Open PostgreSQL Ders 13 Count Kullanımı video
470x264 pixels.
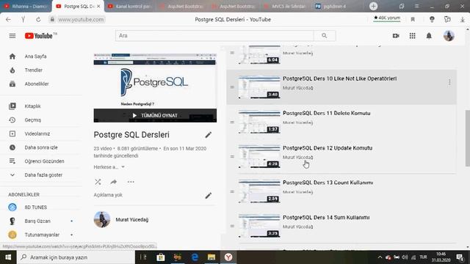pyautogui.click(x=328, y=183)
